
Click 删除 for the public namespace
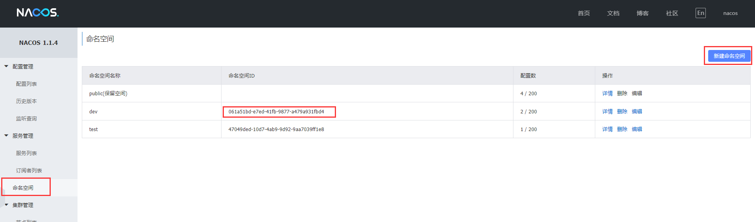coord(622,93)
